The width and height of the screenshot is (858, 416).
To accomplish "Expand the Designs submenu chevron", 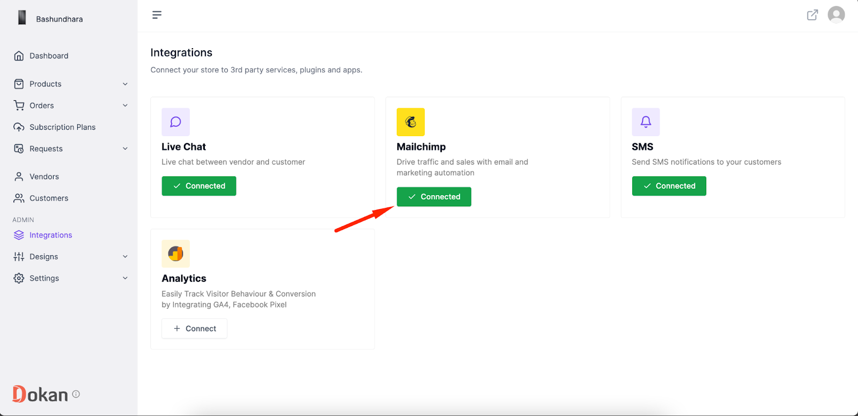I will pos(125,257).
